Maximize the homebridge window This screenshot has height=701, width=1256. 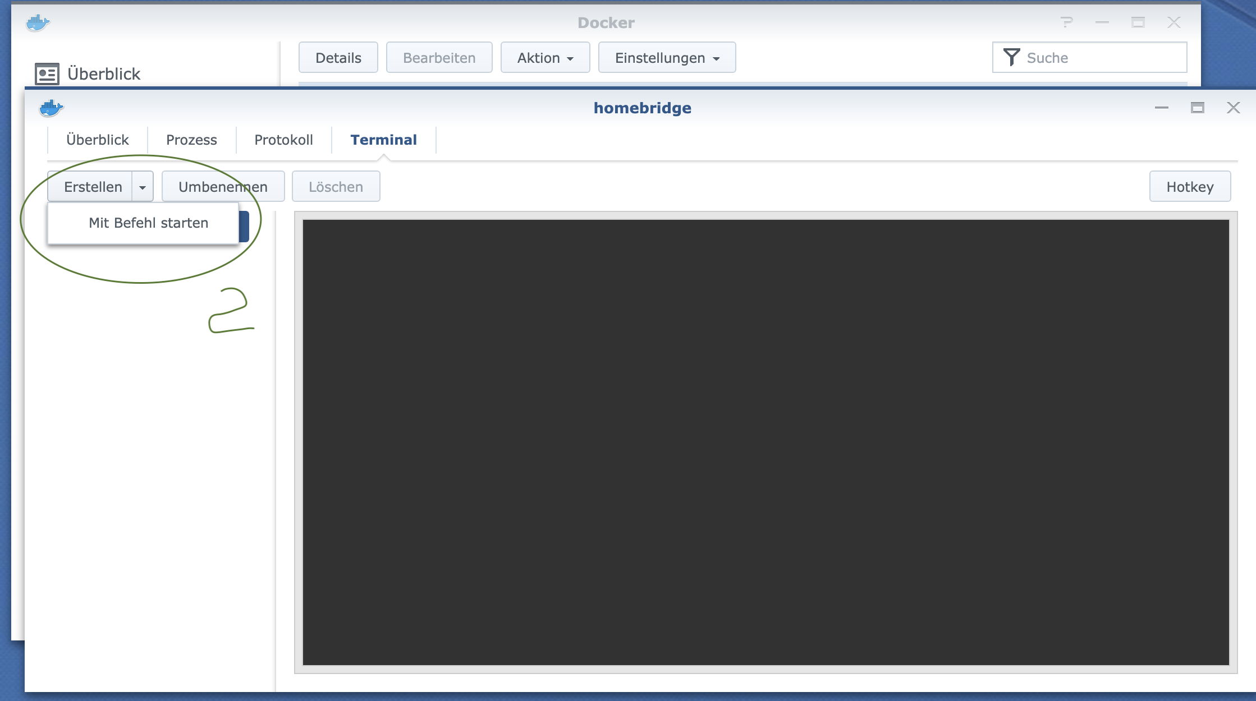pyautogui.click(x=1197, y=108)
